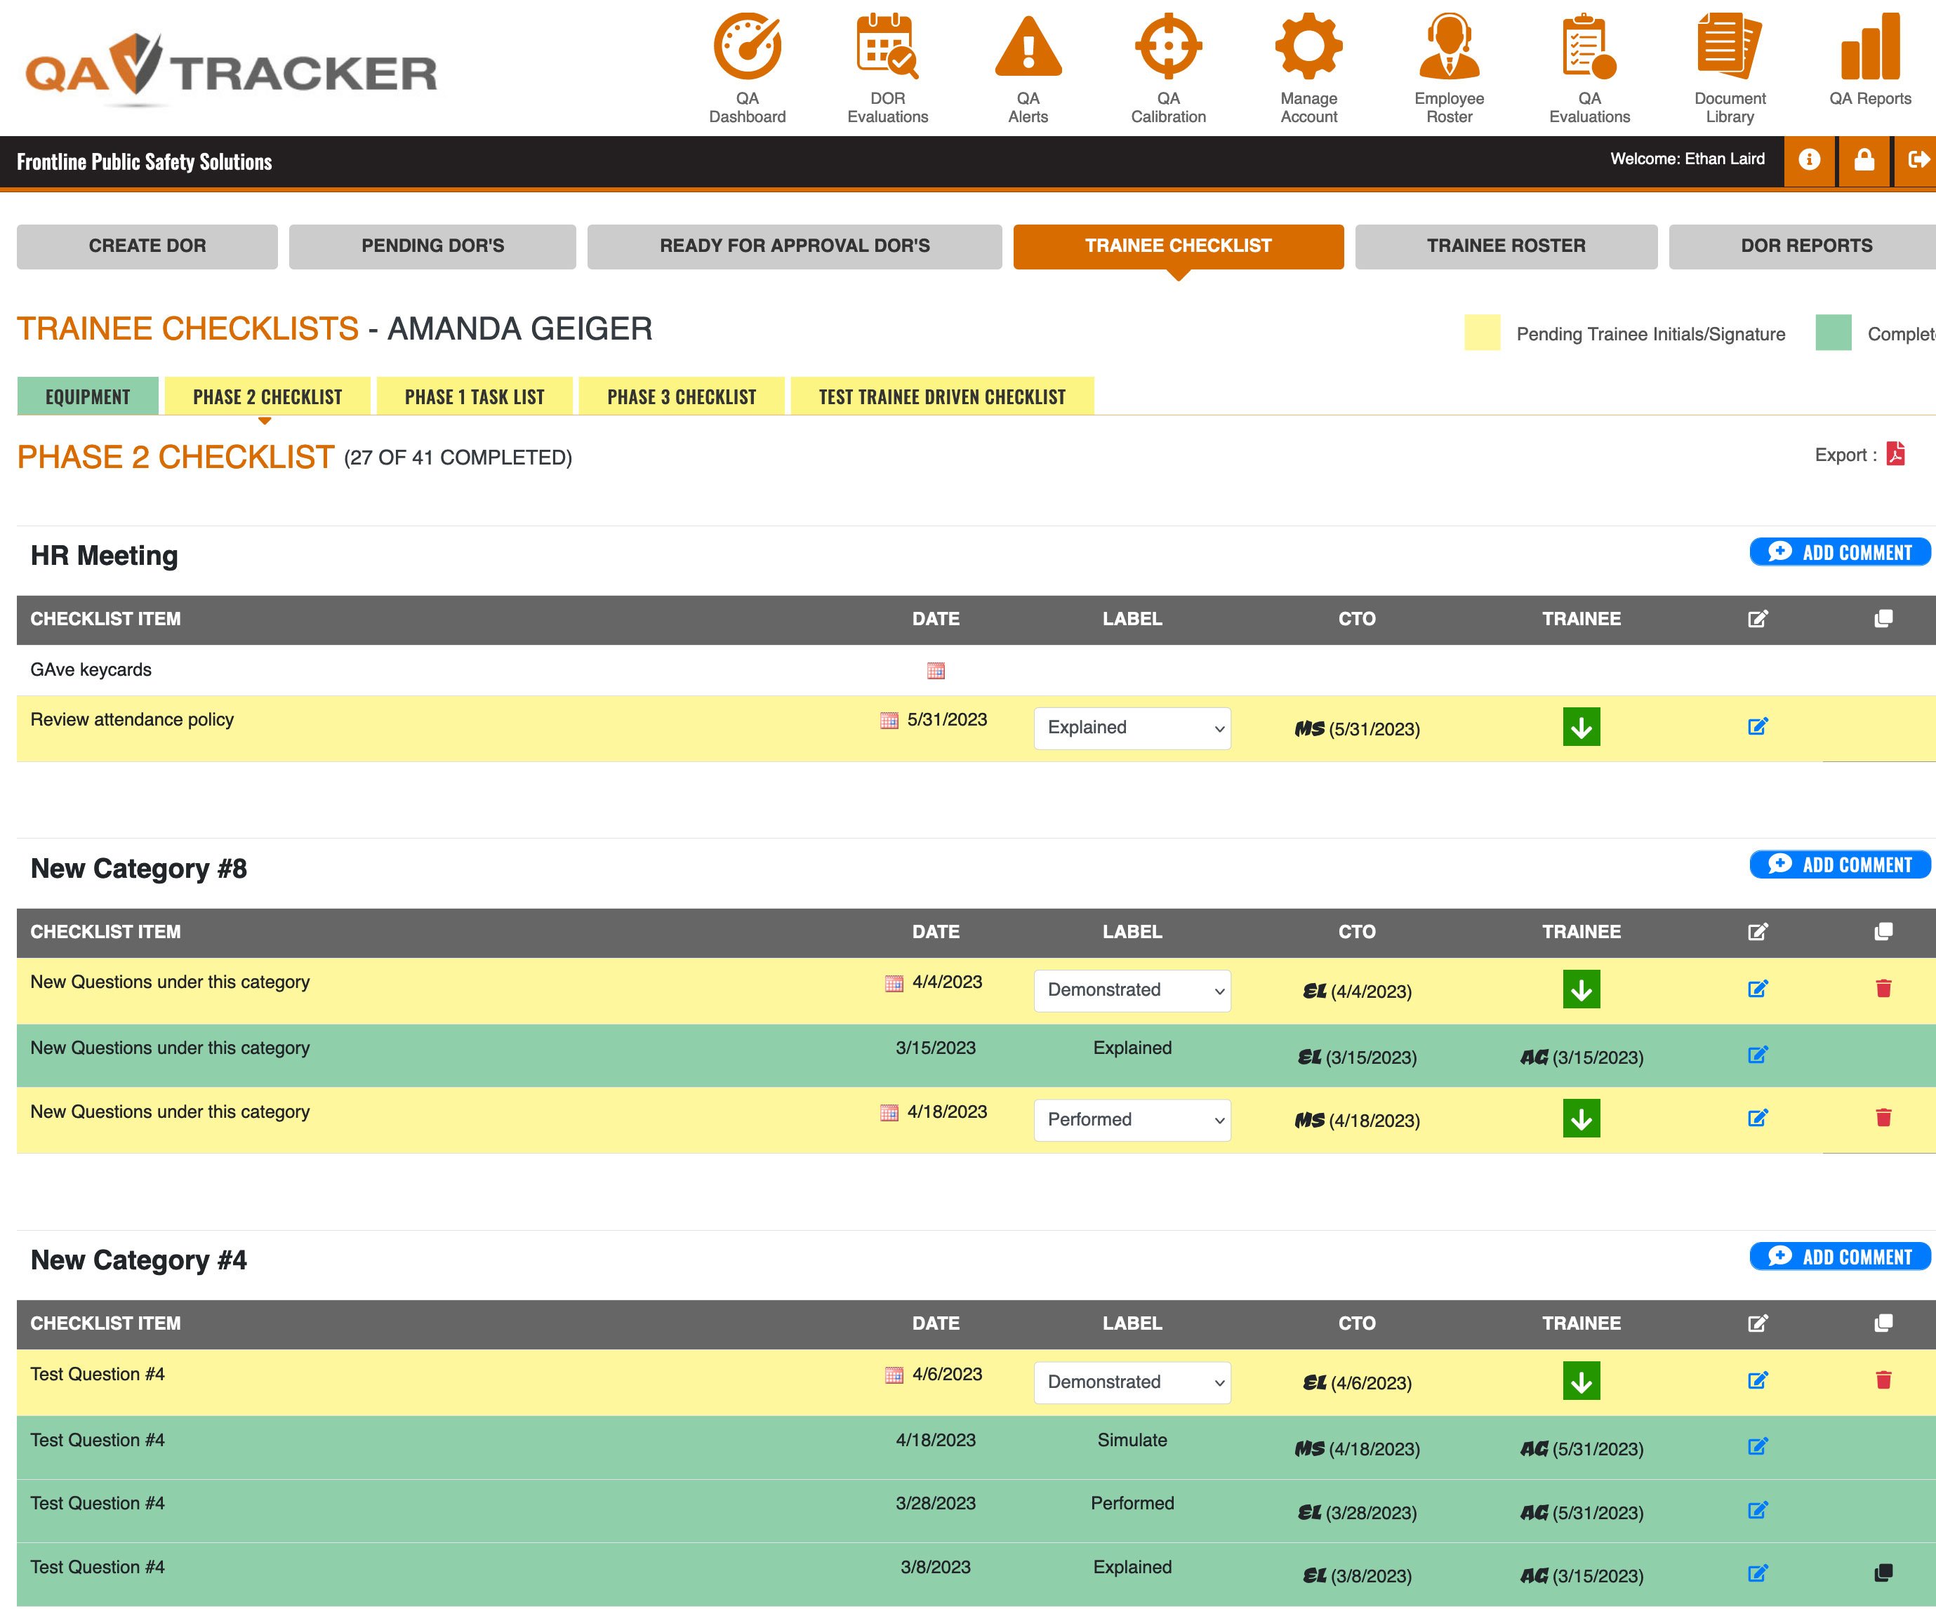Image resolution: width=1936 pixels, height=1609 pixels.
Task: Export checklist as PDF icon
Action: click(x=1895, y=453)
